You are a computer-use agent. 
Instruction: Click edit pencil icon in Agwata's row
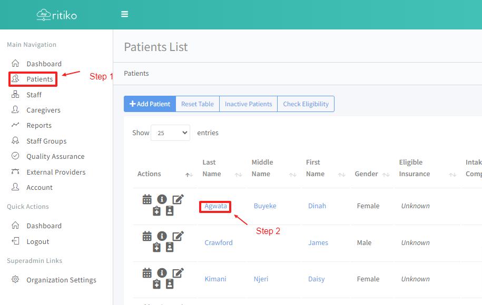coord(178,199)
